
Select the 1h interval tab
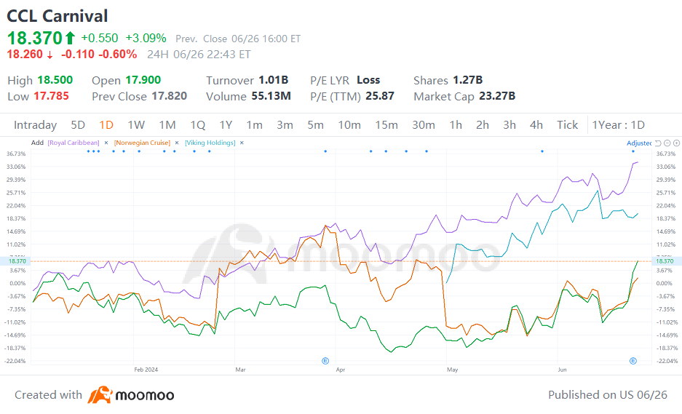[456, 125]
